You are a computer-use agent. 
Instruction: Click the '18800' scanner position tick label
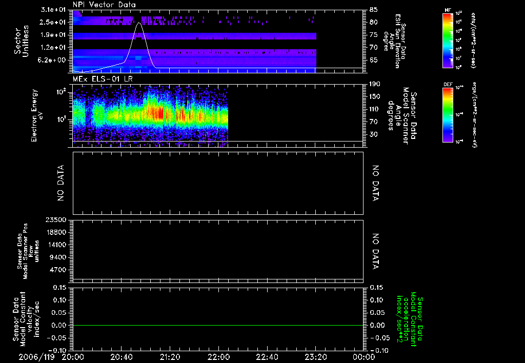[55, 232]
